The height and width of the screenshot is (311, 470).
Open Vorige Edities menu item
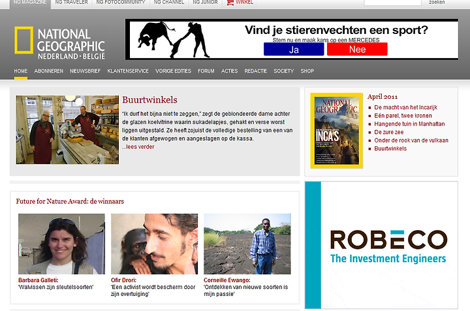[173, 71]
